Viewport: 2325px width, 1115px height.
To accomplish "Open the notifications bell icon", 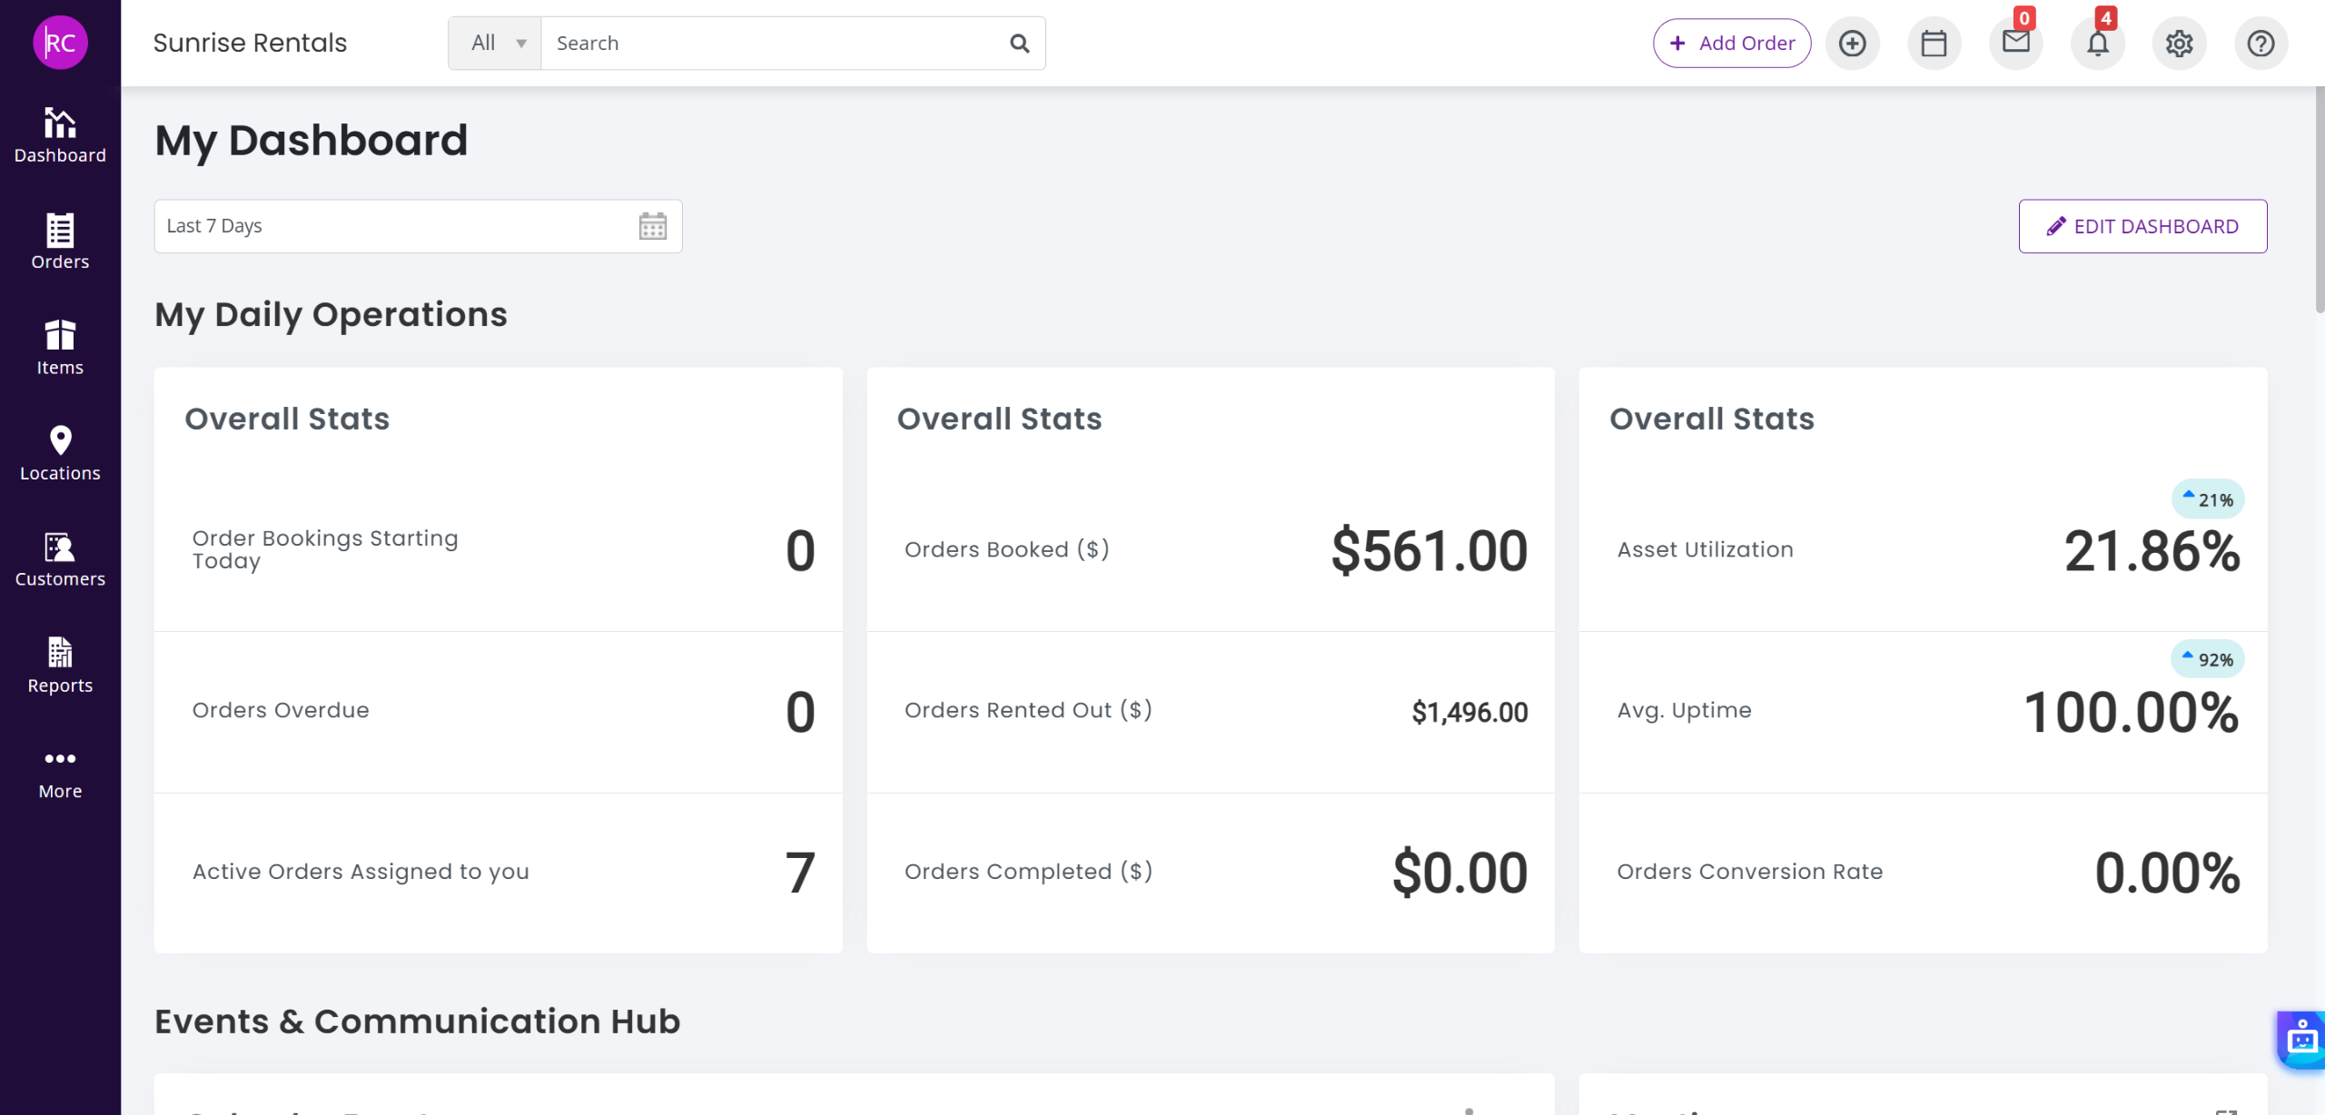I will click(x=2097, y=44).
